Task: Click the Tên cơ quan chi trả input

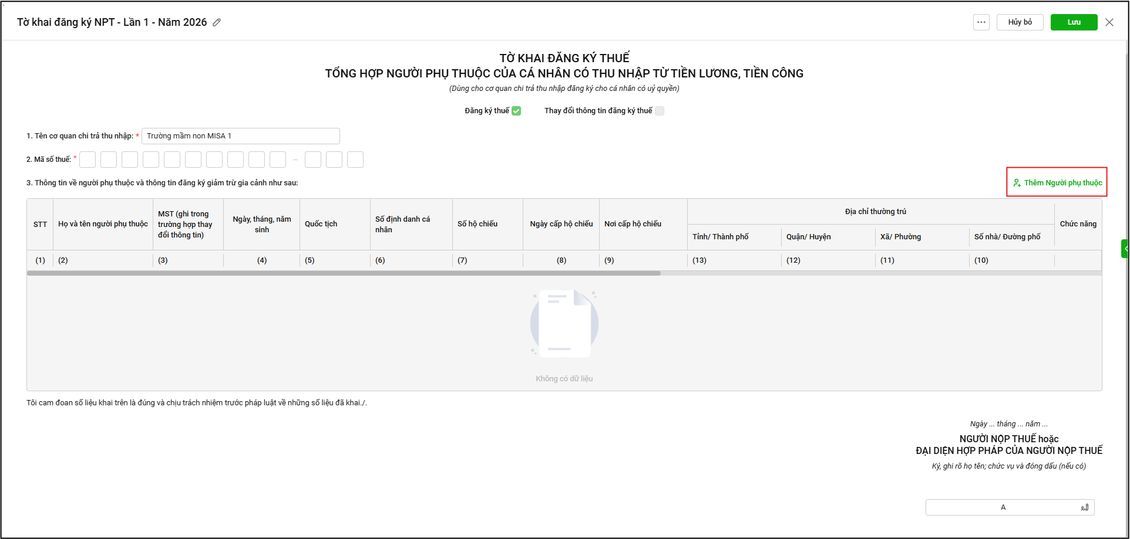Action: (x=240, y=136)
